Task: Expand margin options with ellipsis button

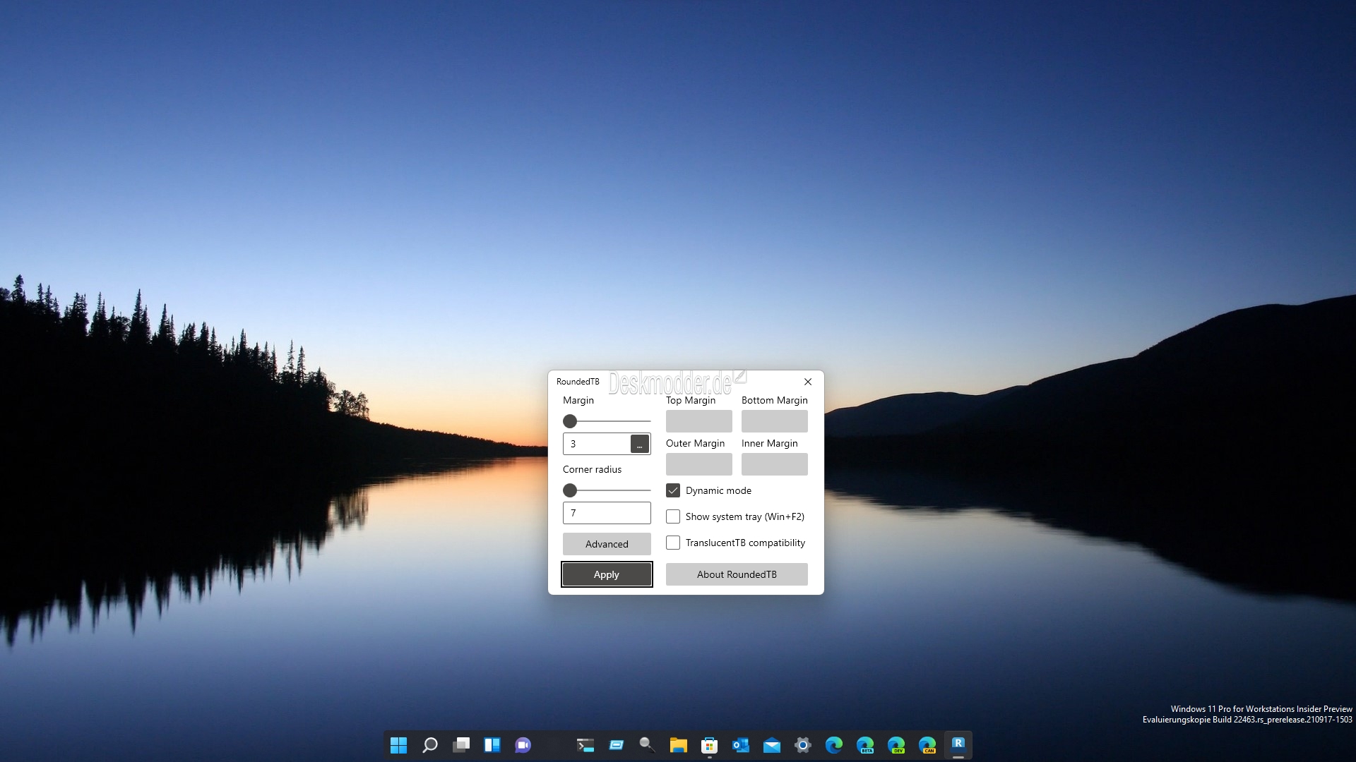Action: point(639,444)
